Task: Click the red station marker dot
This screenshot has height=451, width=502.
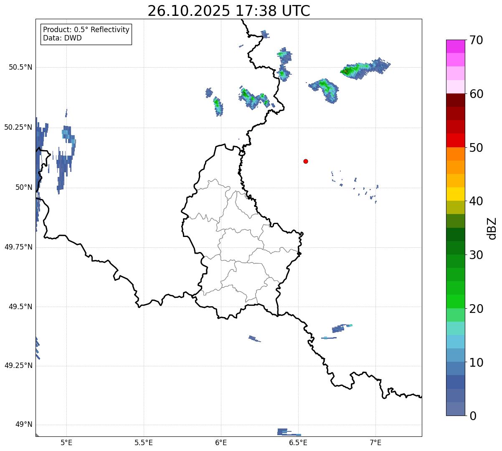Action: click(x=306, y=161)
